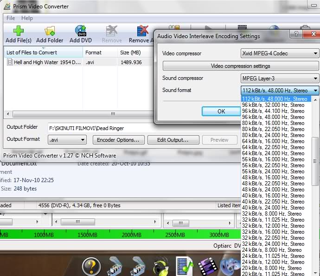The height and width of the screenshot is (276, 320).
Task: Select 112 kBit/s, 48.000 Hz, Stereo option
Action: 276,99
